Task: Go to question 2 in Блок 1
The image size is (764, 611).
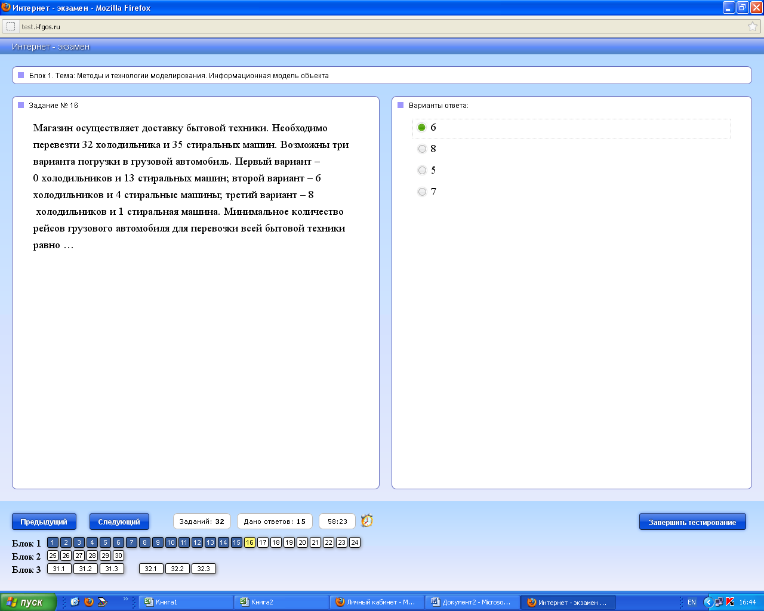Action: [x=66, y=542]
